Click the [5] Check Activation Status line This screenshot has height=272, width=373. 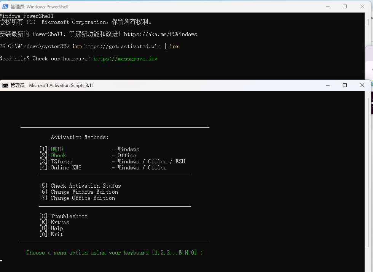click(80, 186)
